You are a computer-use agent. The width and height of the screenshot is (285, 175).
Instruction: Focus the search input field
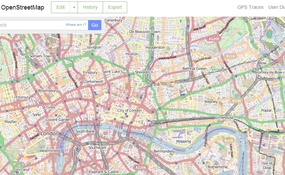(44, 25)
